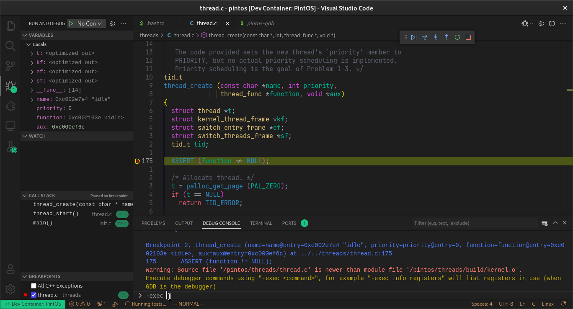
Task: Close the bottom panel
Action: [565, 223]
